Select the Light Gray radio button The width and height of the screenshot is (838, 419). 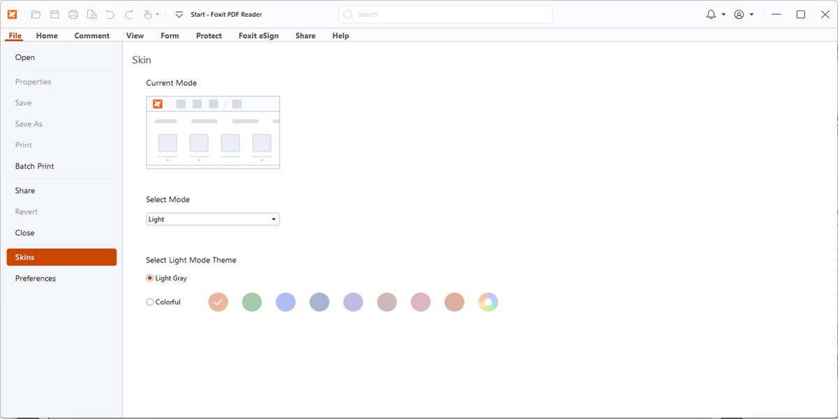pyautogui.click(x=149, y=277)
